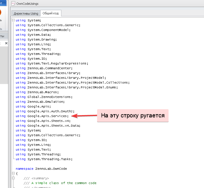Click the line using ZennoLab.InterfacesLibrary;

pos(48,73)
